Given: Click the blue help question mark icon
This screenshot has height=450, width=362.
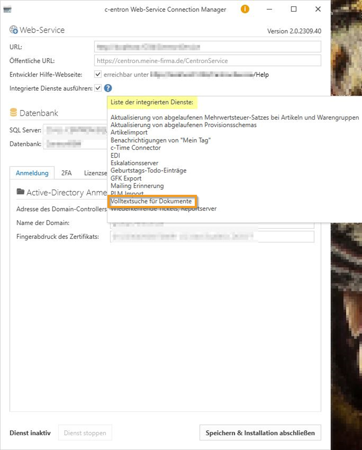Looking at the screenshot, I should pos(108,88).
